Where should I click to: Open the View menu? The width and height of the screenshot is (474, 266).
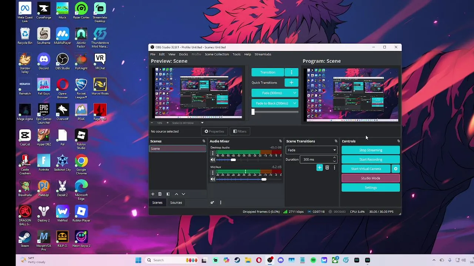172,54
